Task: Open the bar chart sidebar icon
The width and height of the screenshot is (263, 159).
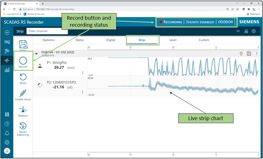Action: [x=7, y=70]
